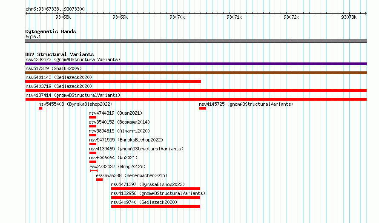Image resolution: width=379 pixels, height=223 pixels.
Task: Open the nsv6403719 (Sedlazeck2020) label
Action: 59,86
